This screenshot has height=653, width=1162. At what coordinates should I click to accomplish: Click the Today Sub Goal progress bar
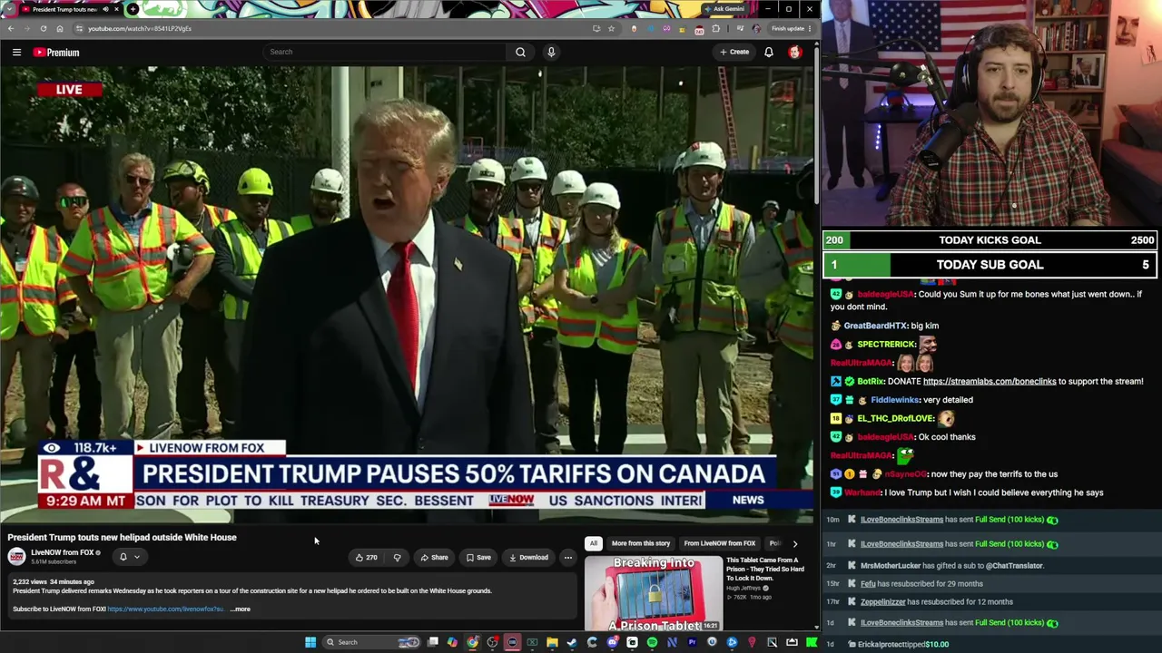pos(990,265)
